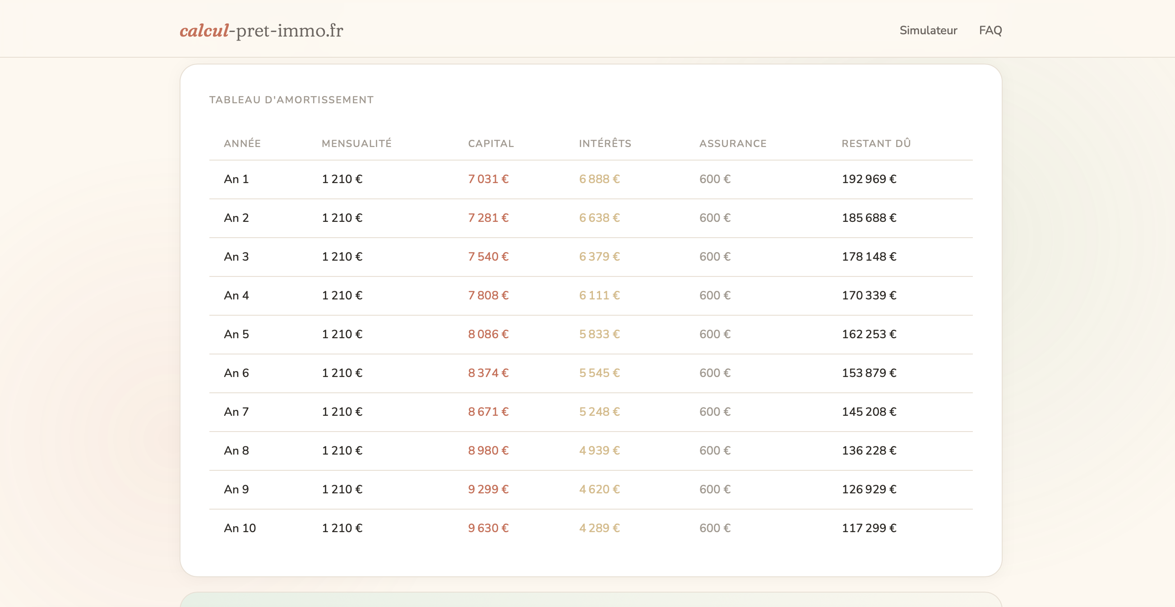The width and height of the screenshot is (1175, 607).
Task: Click the Restant dû column header
Action: 876,143
